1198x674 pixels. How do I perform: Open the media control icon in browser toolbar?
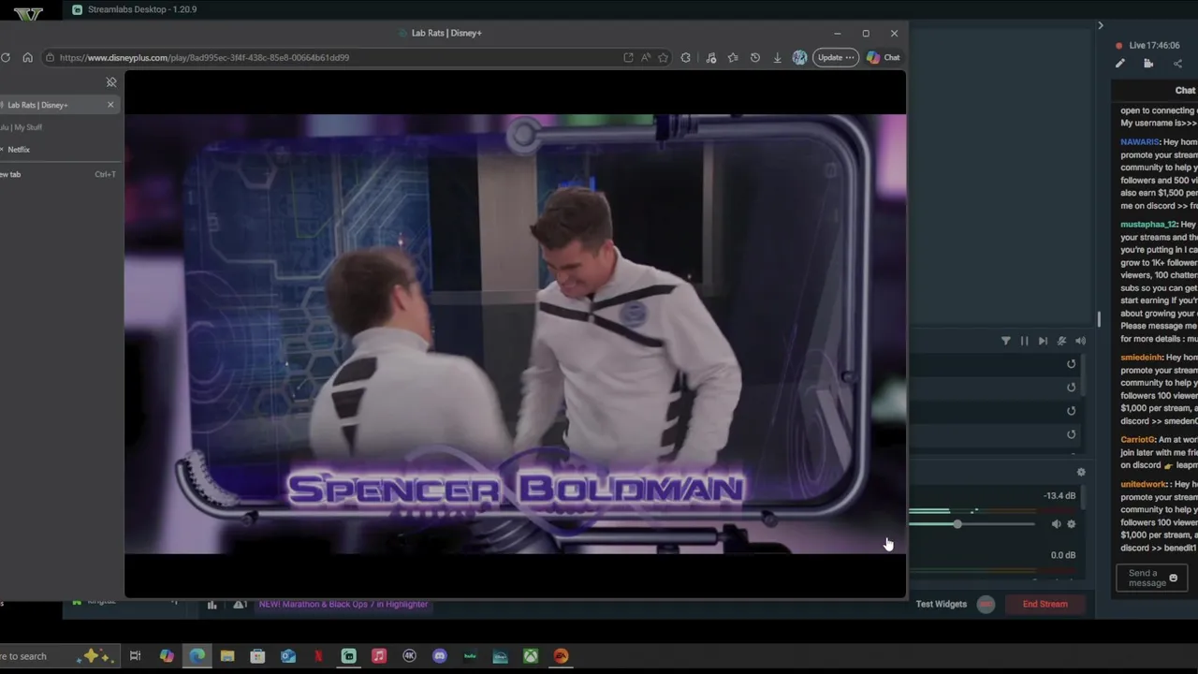[x=711, y=57]
